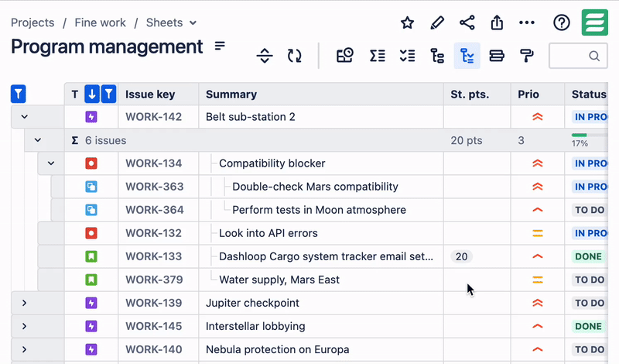The width and height of the screenshot is (619, 364).
Task: Collapse the WORK-134 row
Action: pyautogui.click(x=51, y=163)
